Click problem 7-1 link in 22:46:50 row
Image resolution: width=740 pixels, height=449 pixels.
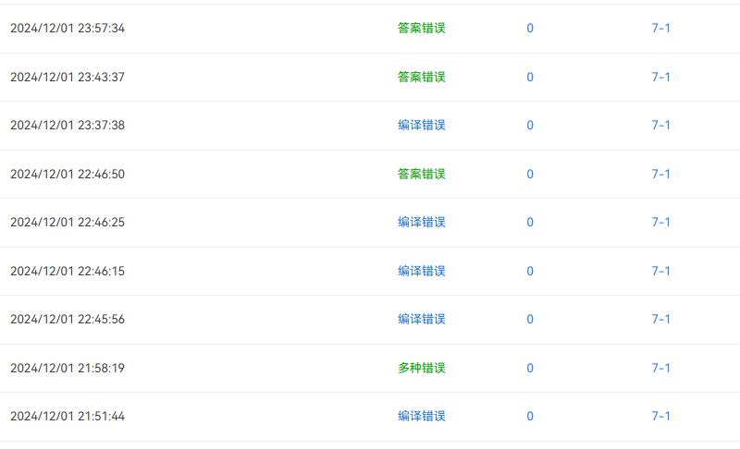point(660,175)
